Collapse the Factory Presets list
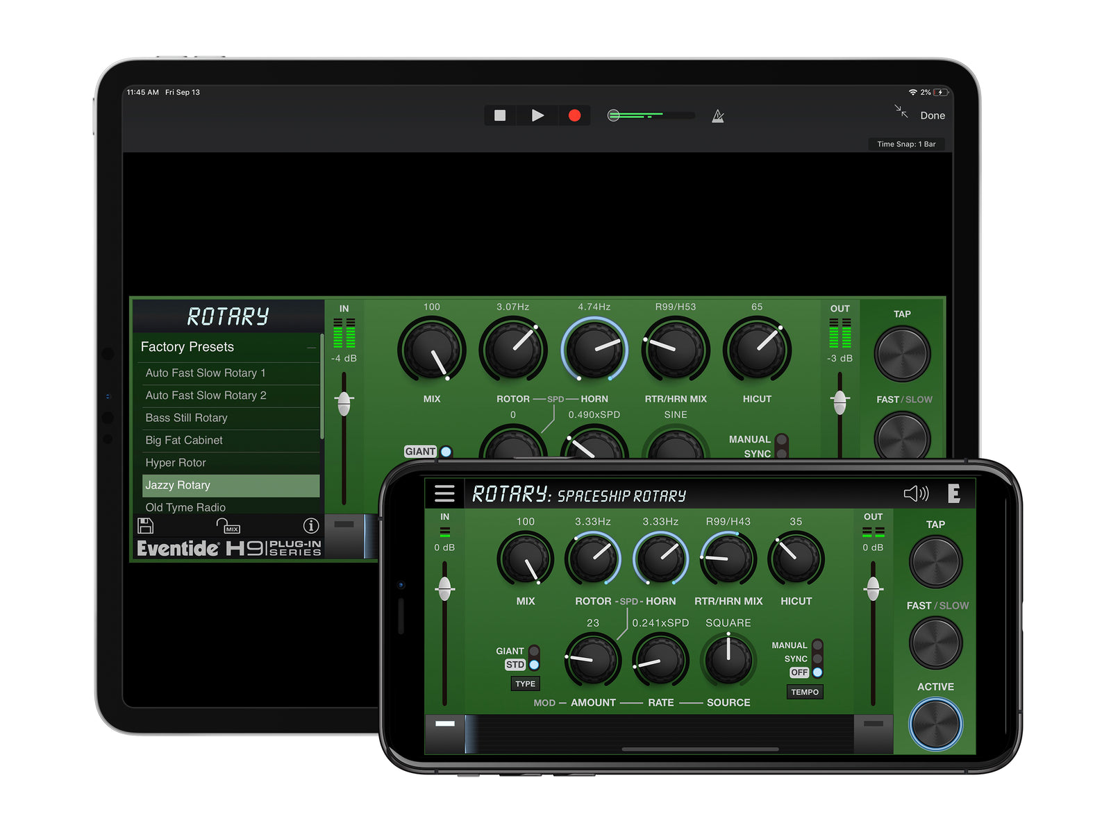The width and height of the screenshot is (1111, 832). pos(311,348)
